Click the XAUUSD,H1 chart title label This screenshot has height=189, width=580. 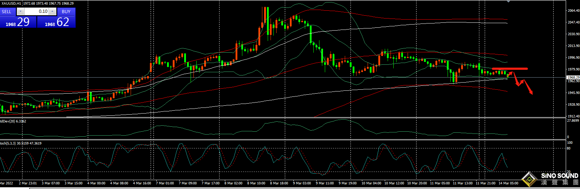pyautogui.click(x=11, y=3)
